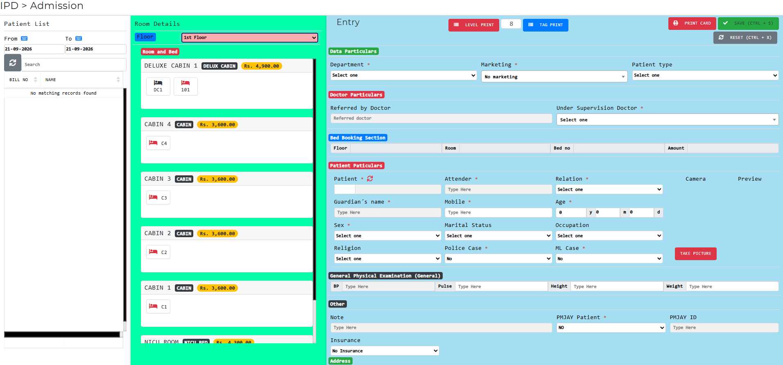The height and width of the screenshot is (365, 783).
Task: Click the Level Print button
Action: coord(474,25)
